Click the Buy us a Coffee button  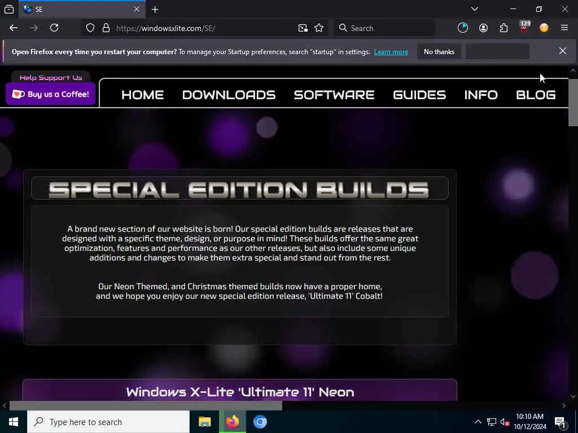click(50, 94)
